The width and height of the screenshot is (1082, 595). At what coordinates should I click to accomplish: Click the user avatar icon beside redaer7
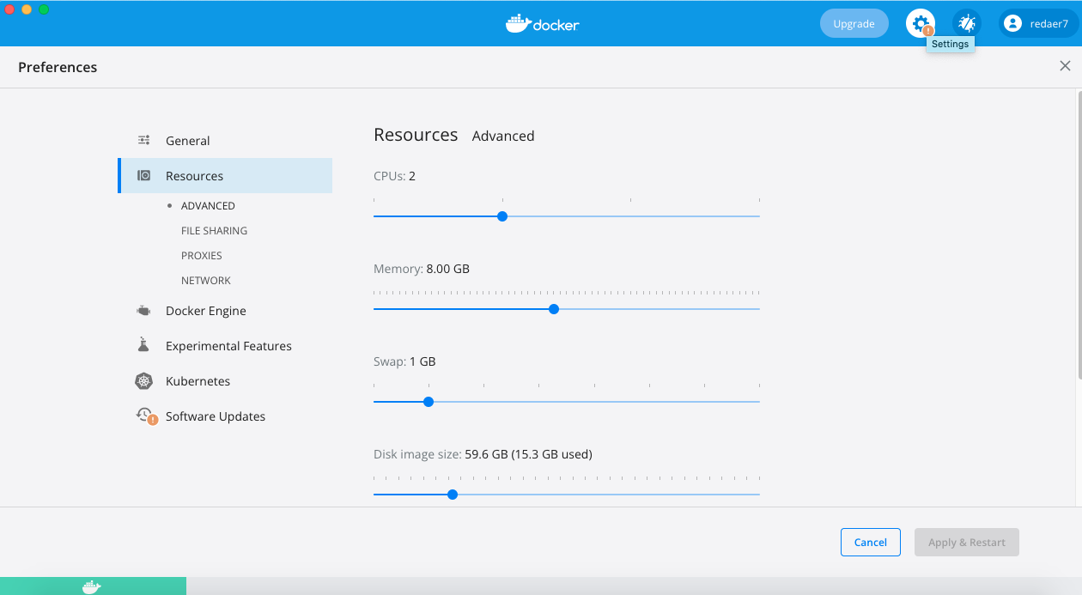click(x=1012, y=24)
